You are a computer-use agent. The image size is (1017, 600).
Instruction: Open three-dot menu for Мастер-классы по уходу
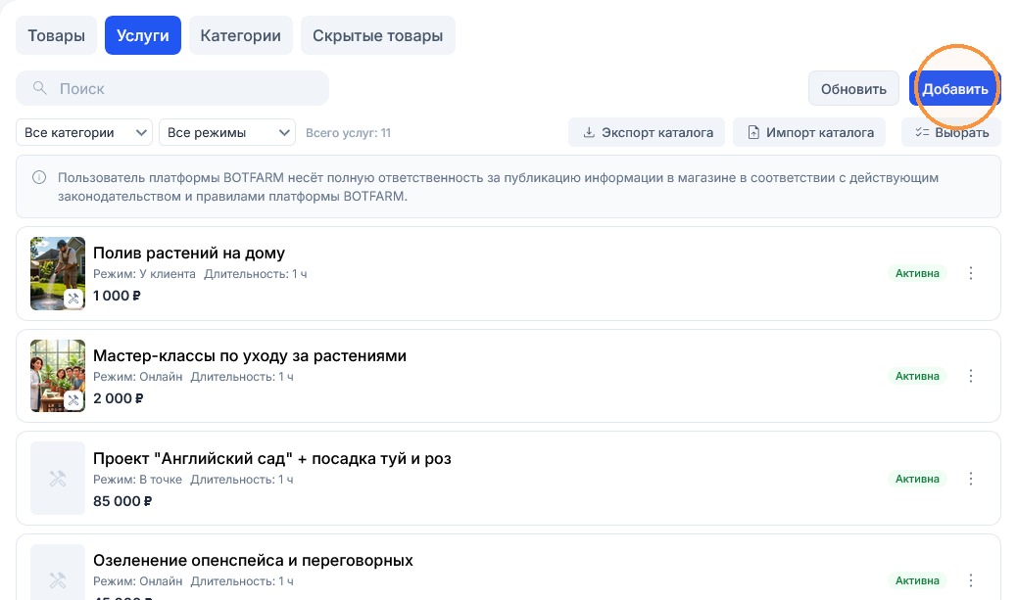(x=971, y=376)
